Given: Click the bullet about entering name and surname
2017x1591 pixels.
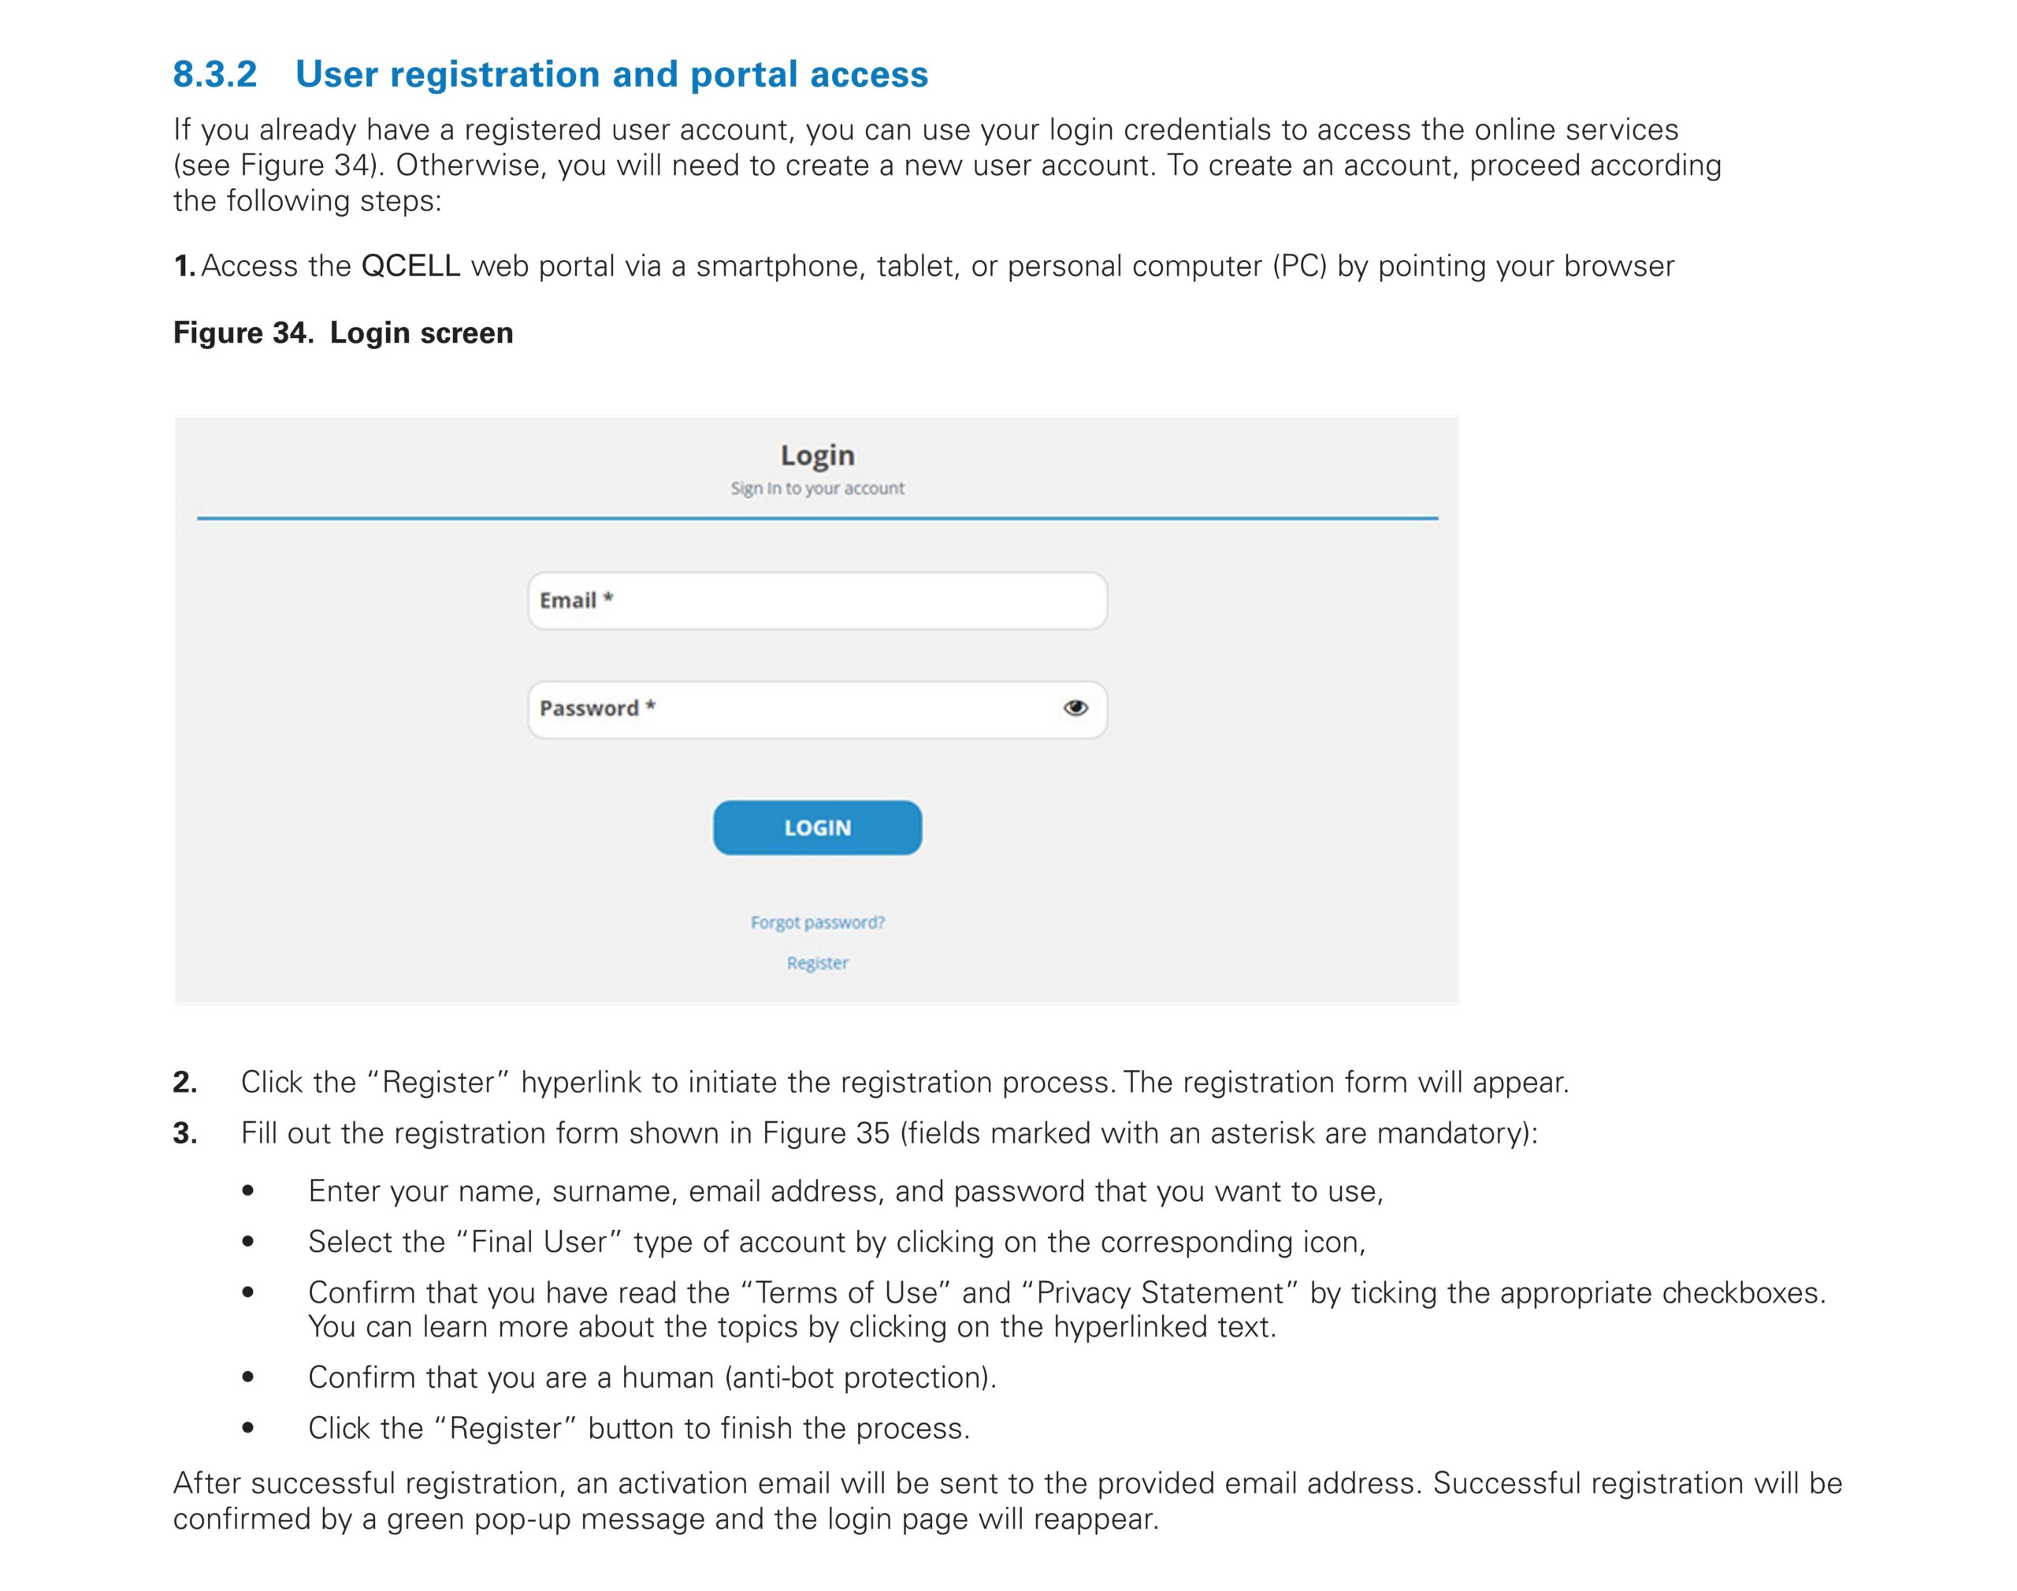Looking at the screenshot, I should [x=845, y=1191].
